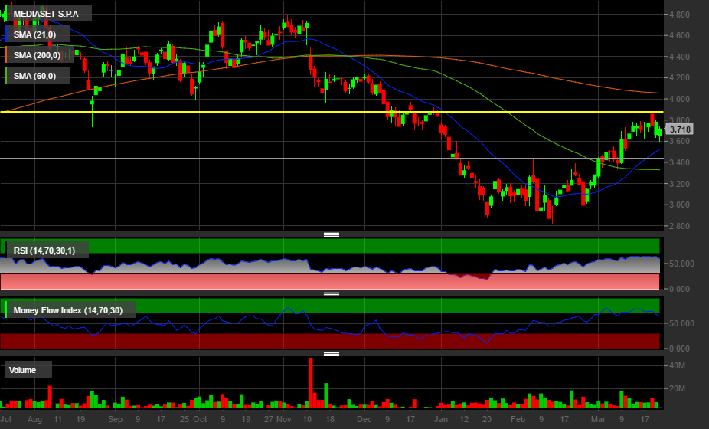Click the Money Flow 0.000 axis label
The height and width of the screenshot is (429, 709).
[x=680, y=349]
